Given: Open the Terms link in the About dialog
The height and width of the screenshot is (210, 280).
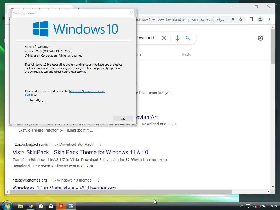Looking at the screenshot, I should coord(29,95).
